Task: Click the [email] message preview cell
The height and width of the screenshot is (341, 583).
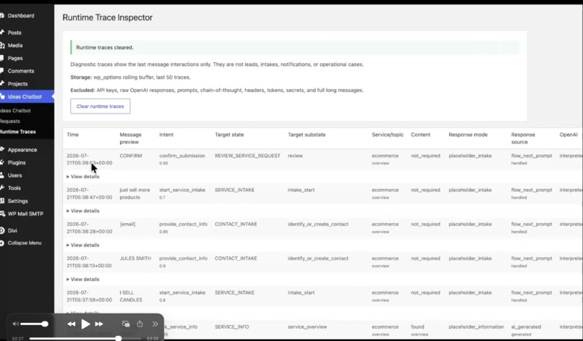Action: [127, 224]
